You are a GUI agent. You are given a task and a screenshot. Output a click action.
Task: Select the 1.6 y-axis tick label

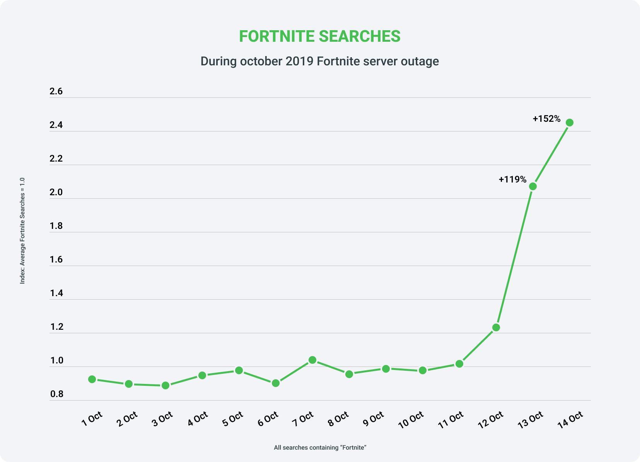(x=56, y=259)
